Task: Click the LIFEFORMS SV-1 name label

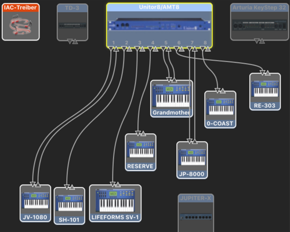Action: 115,217
